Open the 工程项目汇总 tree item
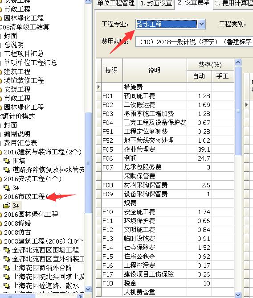Screen dimensions: 253x298 point(24,54)
